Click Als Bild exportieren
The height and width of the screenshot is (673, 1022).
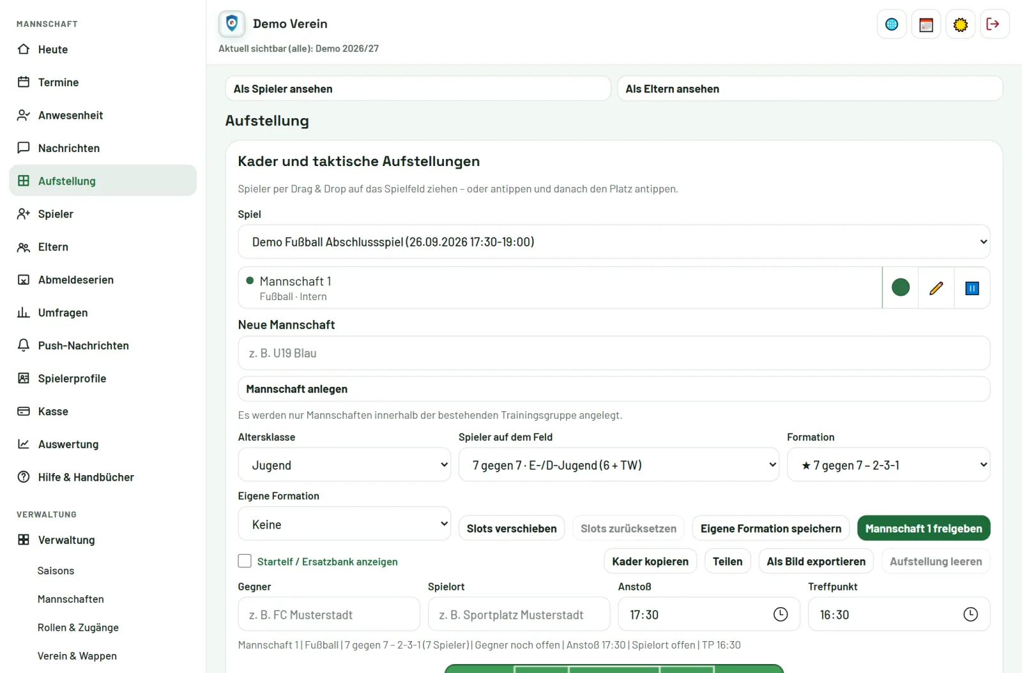816,561
